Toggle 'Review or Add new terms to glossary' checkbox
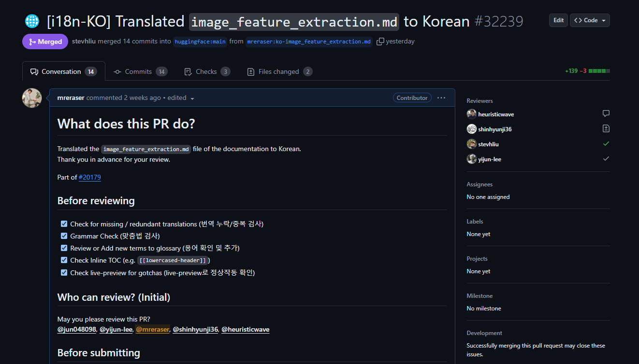This screenshot has height=364, width=639. (x=64, y=248)
